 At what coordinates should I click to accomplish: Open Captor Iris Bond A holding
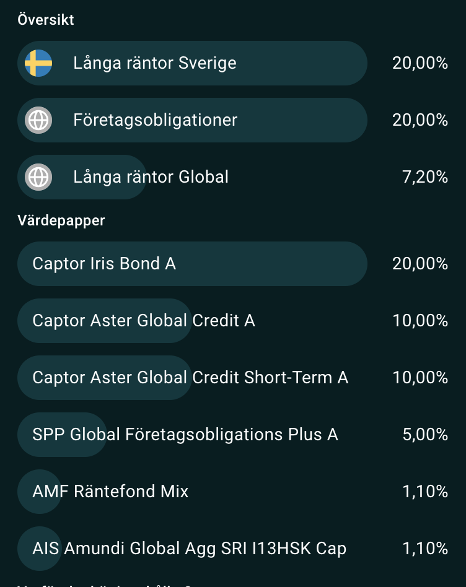(232, 264)
